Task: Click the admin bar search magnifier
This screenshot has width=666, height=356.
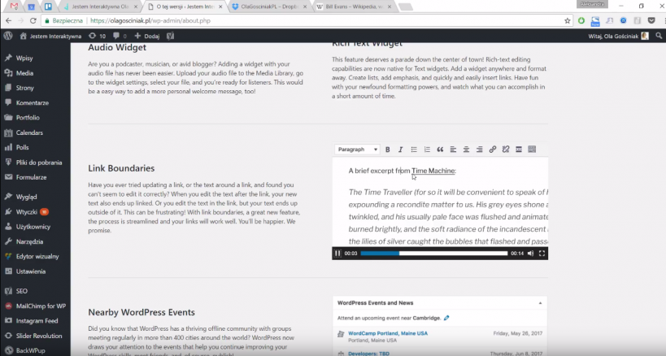Action: click(x=659, y=36)
